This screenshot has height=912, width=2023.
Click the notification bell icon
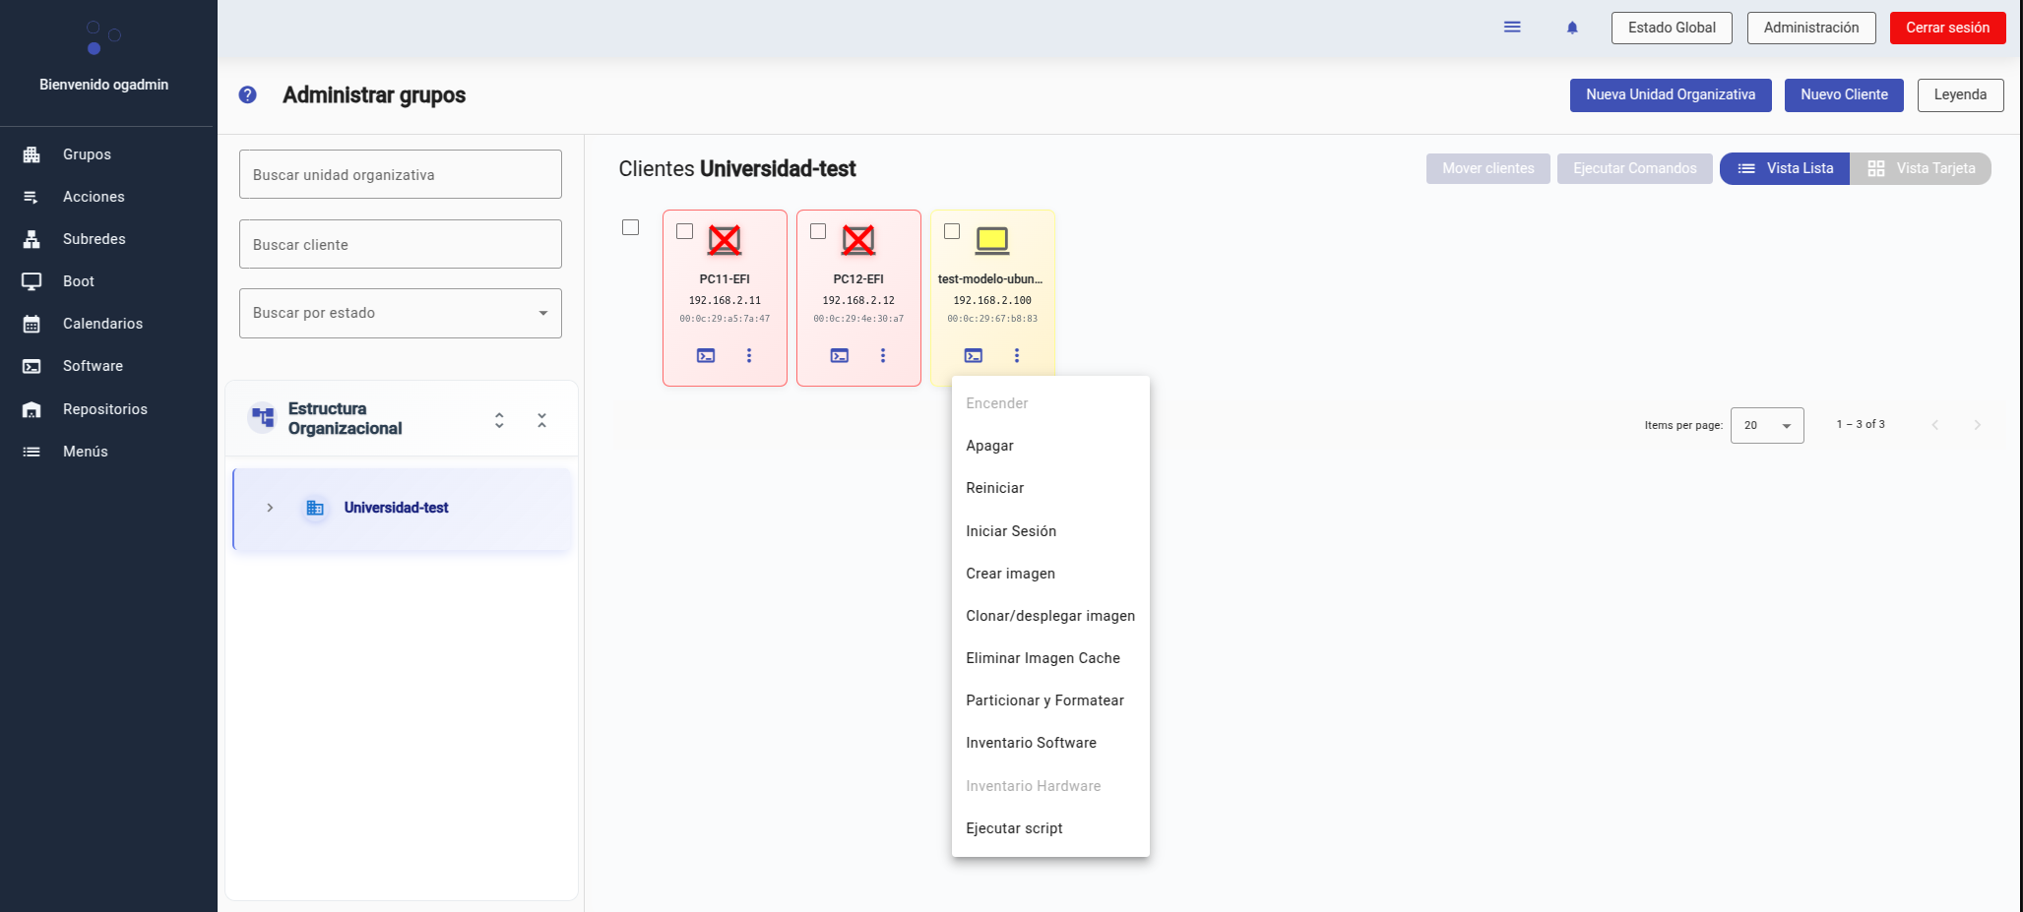(1572, 28)
